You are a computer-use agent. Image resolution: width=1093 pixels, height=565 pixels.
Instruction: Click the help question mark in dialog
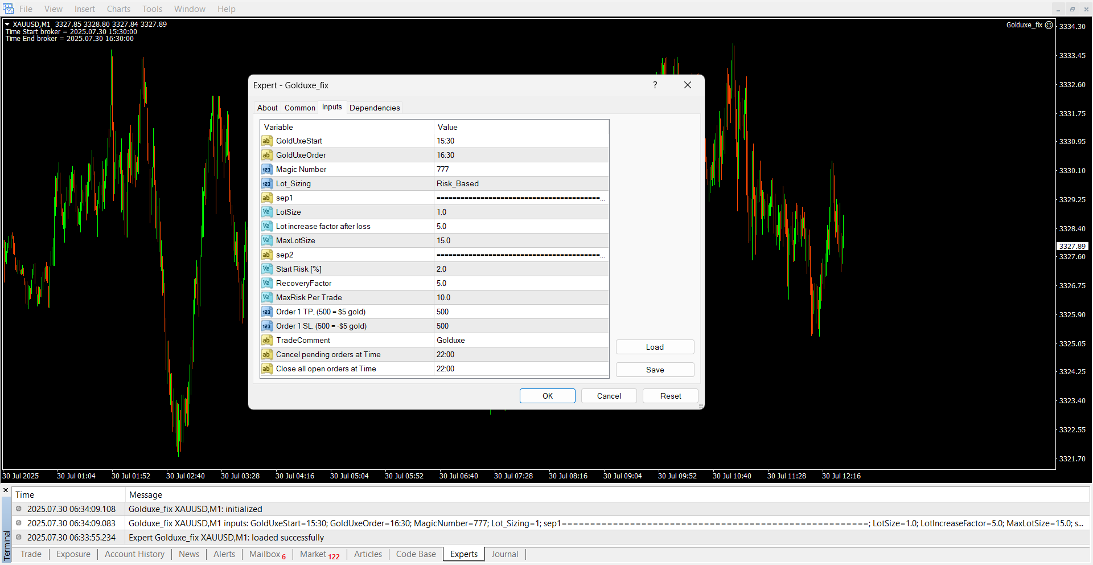655,85
